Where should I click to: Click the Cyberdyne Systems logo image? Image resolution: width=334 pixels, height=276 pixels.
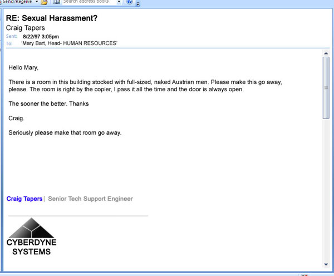pyautogui.click(x=31, y=236)
